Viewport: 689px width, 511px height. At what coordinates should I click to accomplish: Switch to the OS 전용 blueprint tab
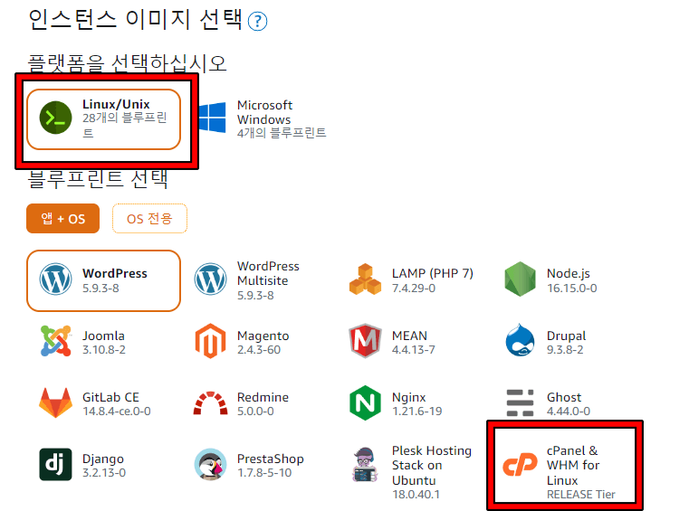pyautogui.click(x=149, y=218)
